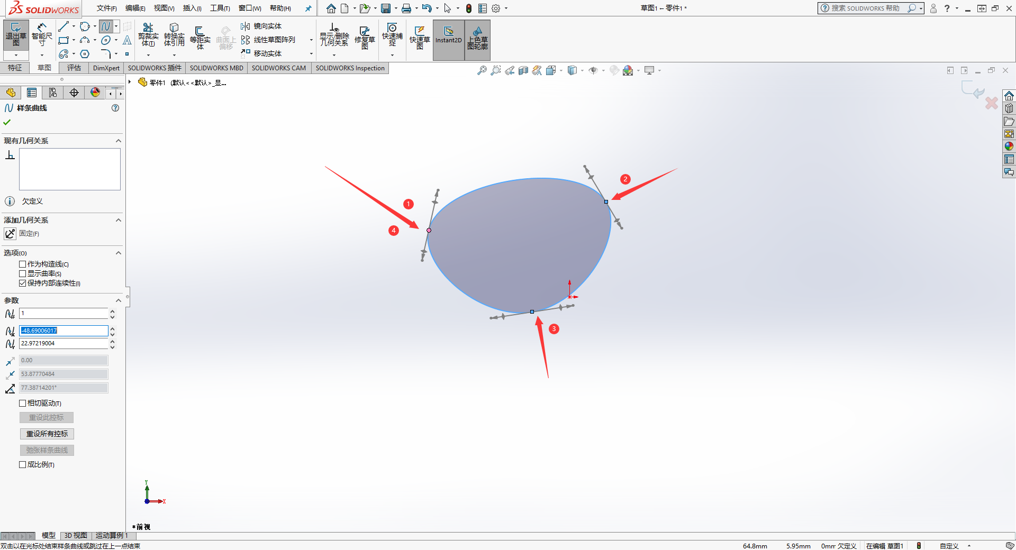1016x550 pixels.
Task: Select the Smart Dimension 智能尺寸 tool
Action: coord(42,34)
